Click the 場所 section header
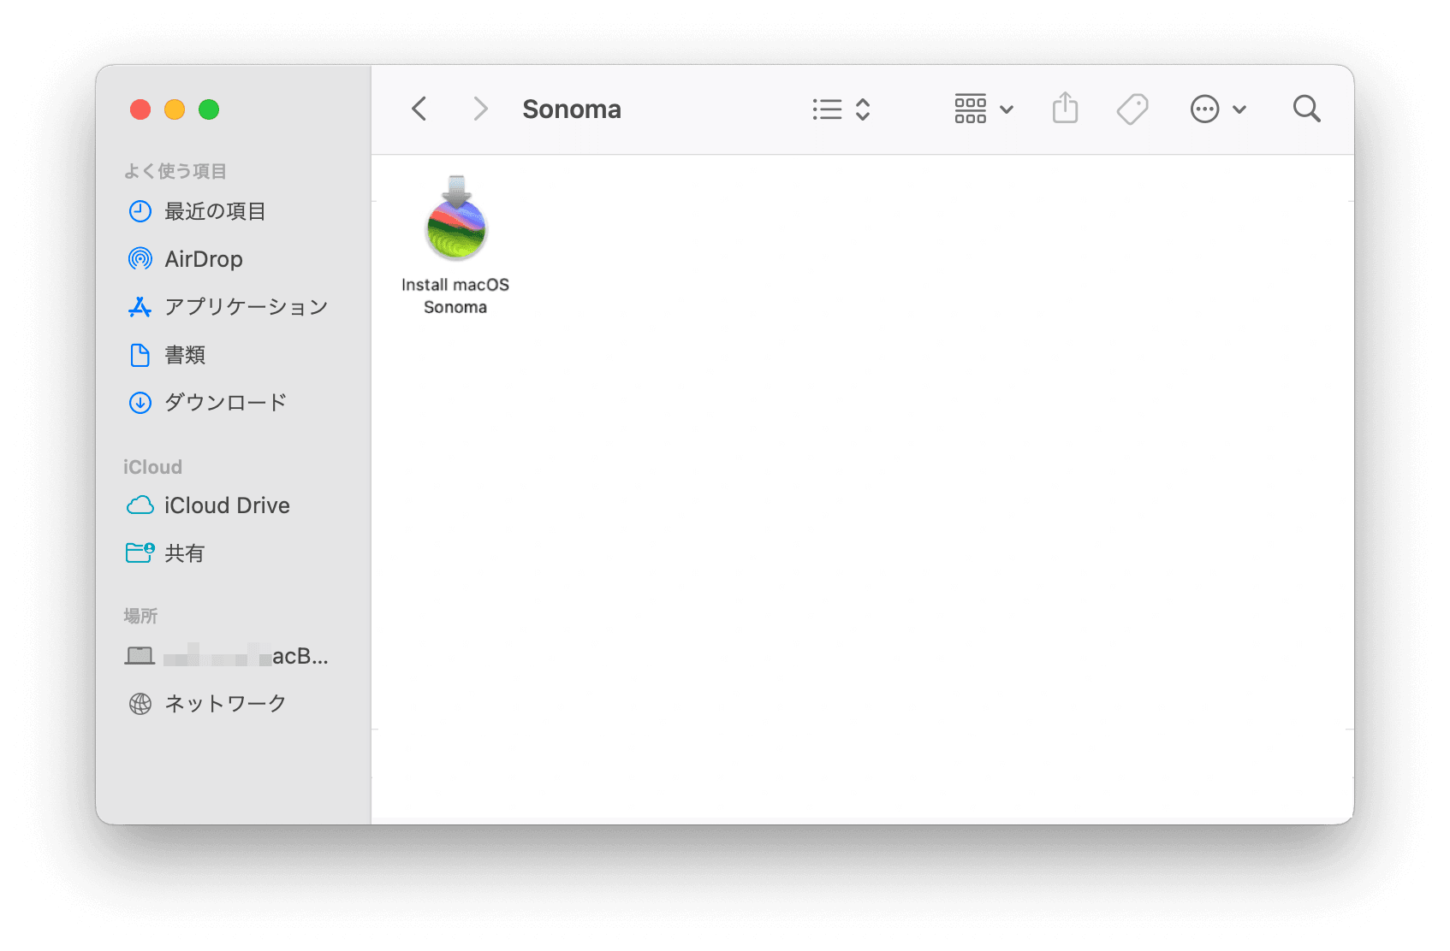 click(140, 616)
